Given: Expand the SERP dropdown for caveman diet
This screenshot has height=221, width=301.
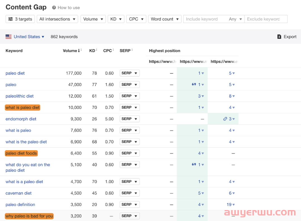Looking at the screenshot, I should pyautogui.click(x=130, y=193).
